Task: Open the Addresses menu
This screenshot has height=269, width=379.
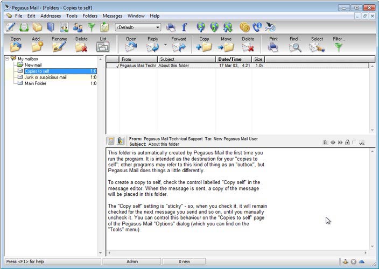Action: (x=51, y=16)
